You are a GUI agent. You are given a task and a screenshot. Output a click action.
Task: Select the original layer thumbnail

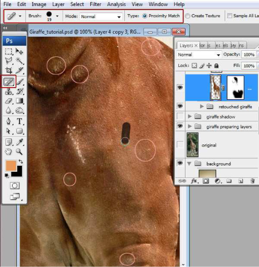click(192, 145)
